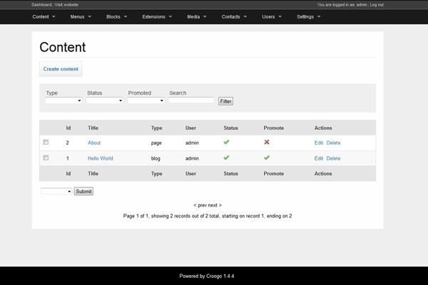Open the Hello World title link

[100, 159]
